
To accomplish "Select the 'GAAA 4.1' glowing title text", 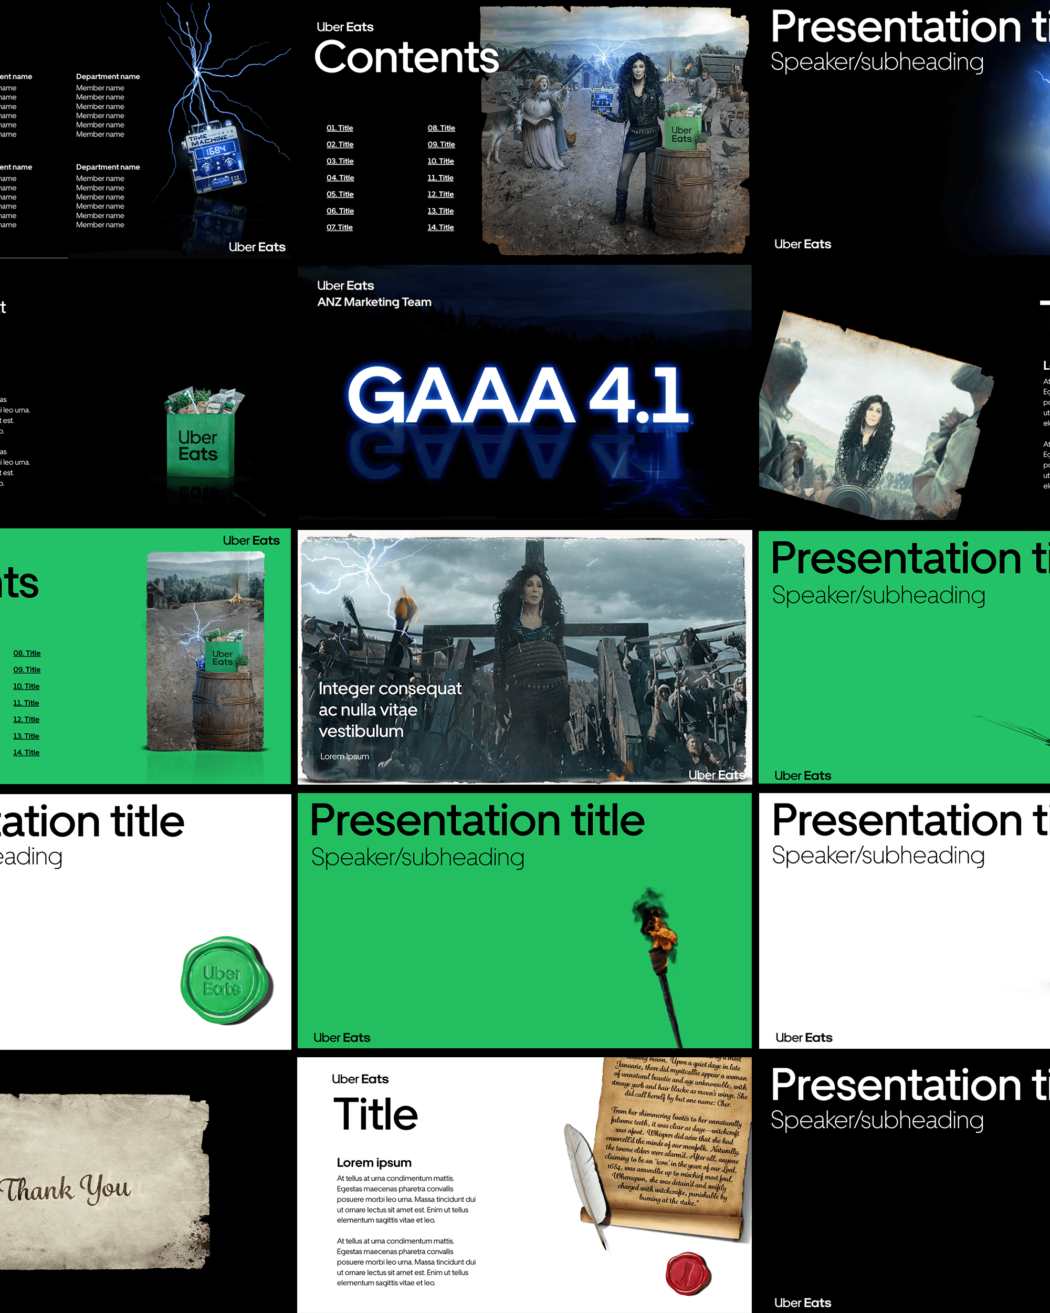I will click(519, 394).
